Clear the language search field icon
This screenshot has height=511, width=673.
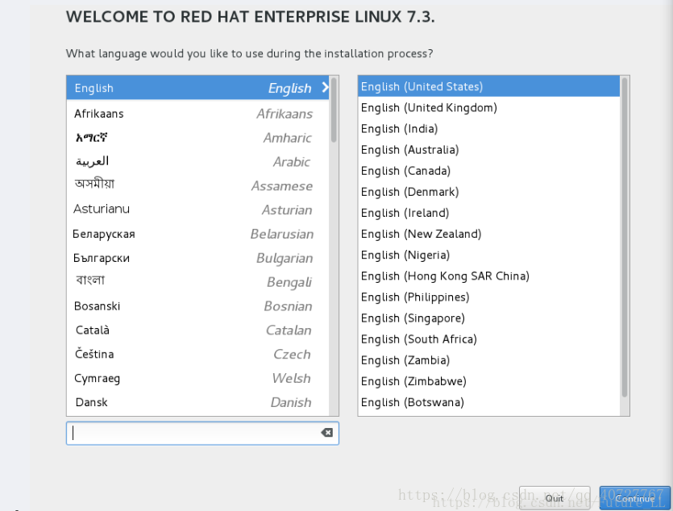pyautogui.click(x=326, y=433)
